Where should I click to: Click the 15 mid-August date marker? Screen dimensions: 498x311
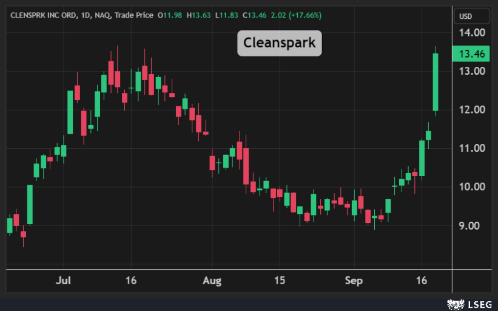pos(279,281)
